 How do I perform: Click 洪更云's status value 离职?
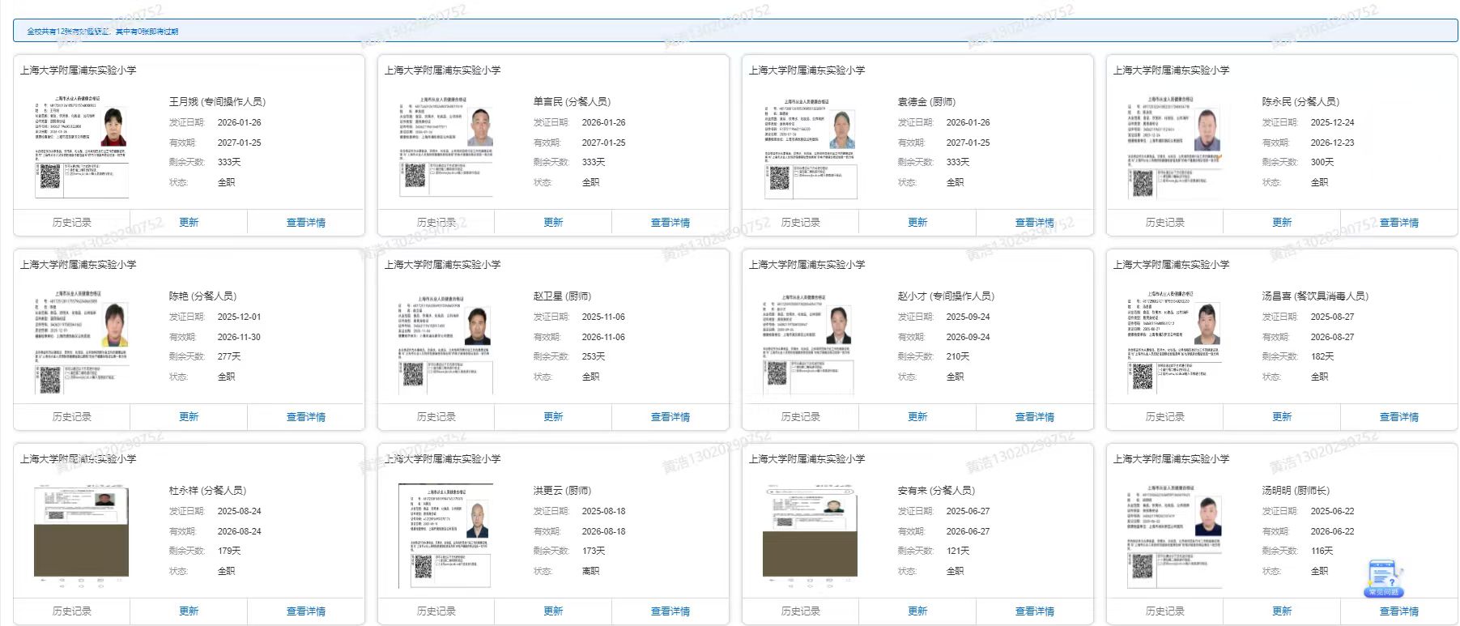point(591,571)
